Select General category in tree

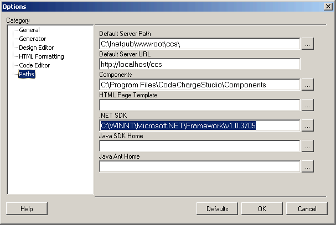coord(29,30)
